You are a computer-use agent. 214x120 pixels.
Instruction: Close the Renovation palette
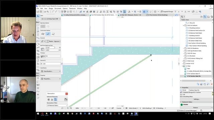(67, 94)
